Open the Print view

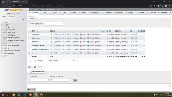pos(31,67)
